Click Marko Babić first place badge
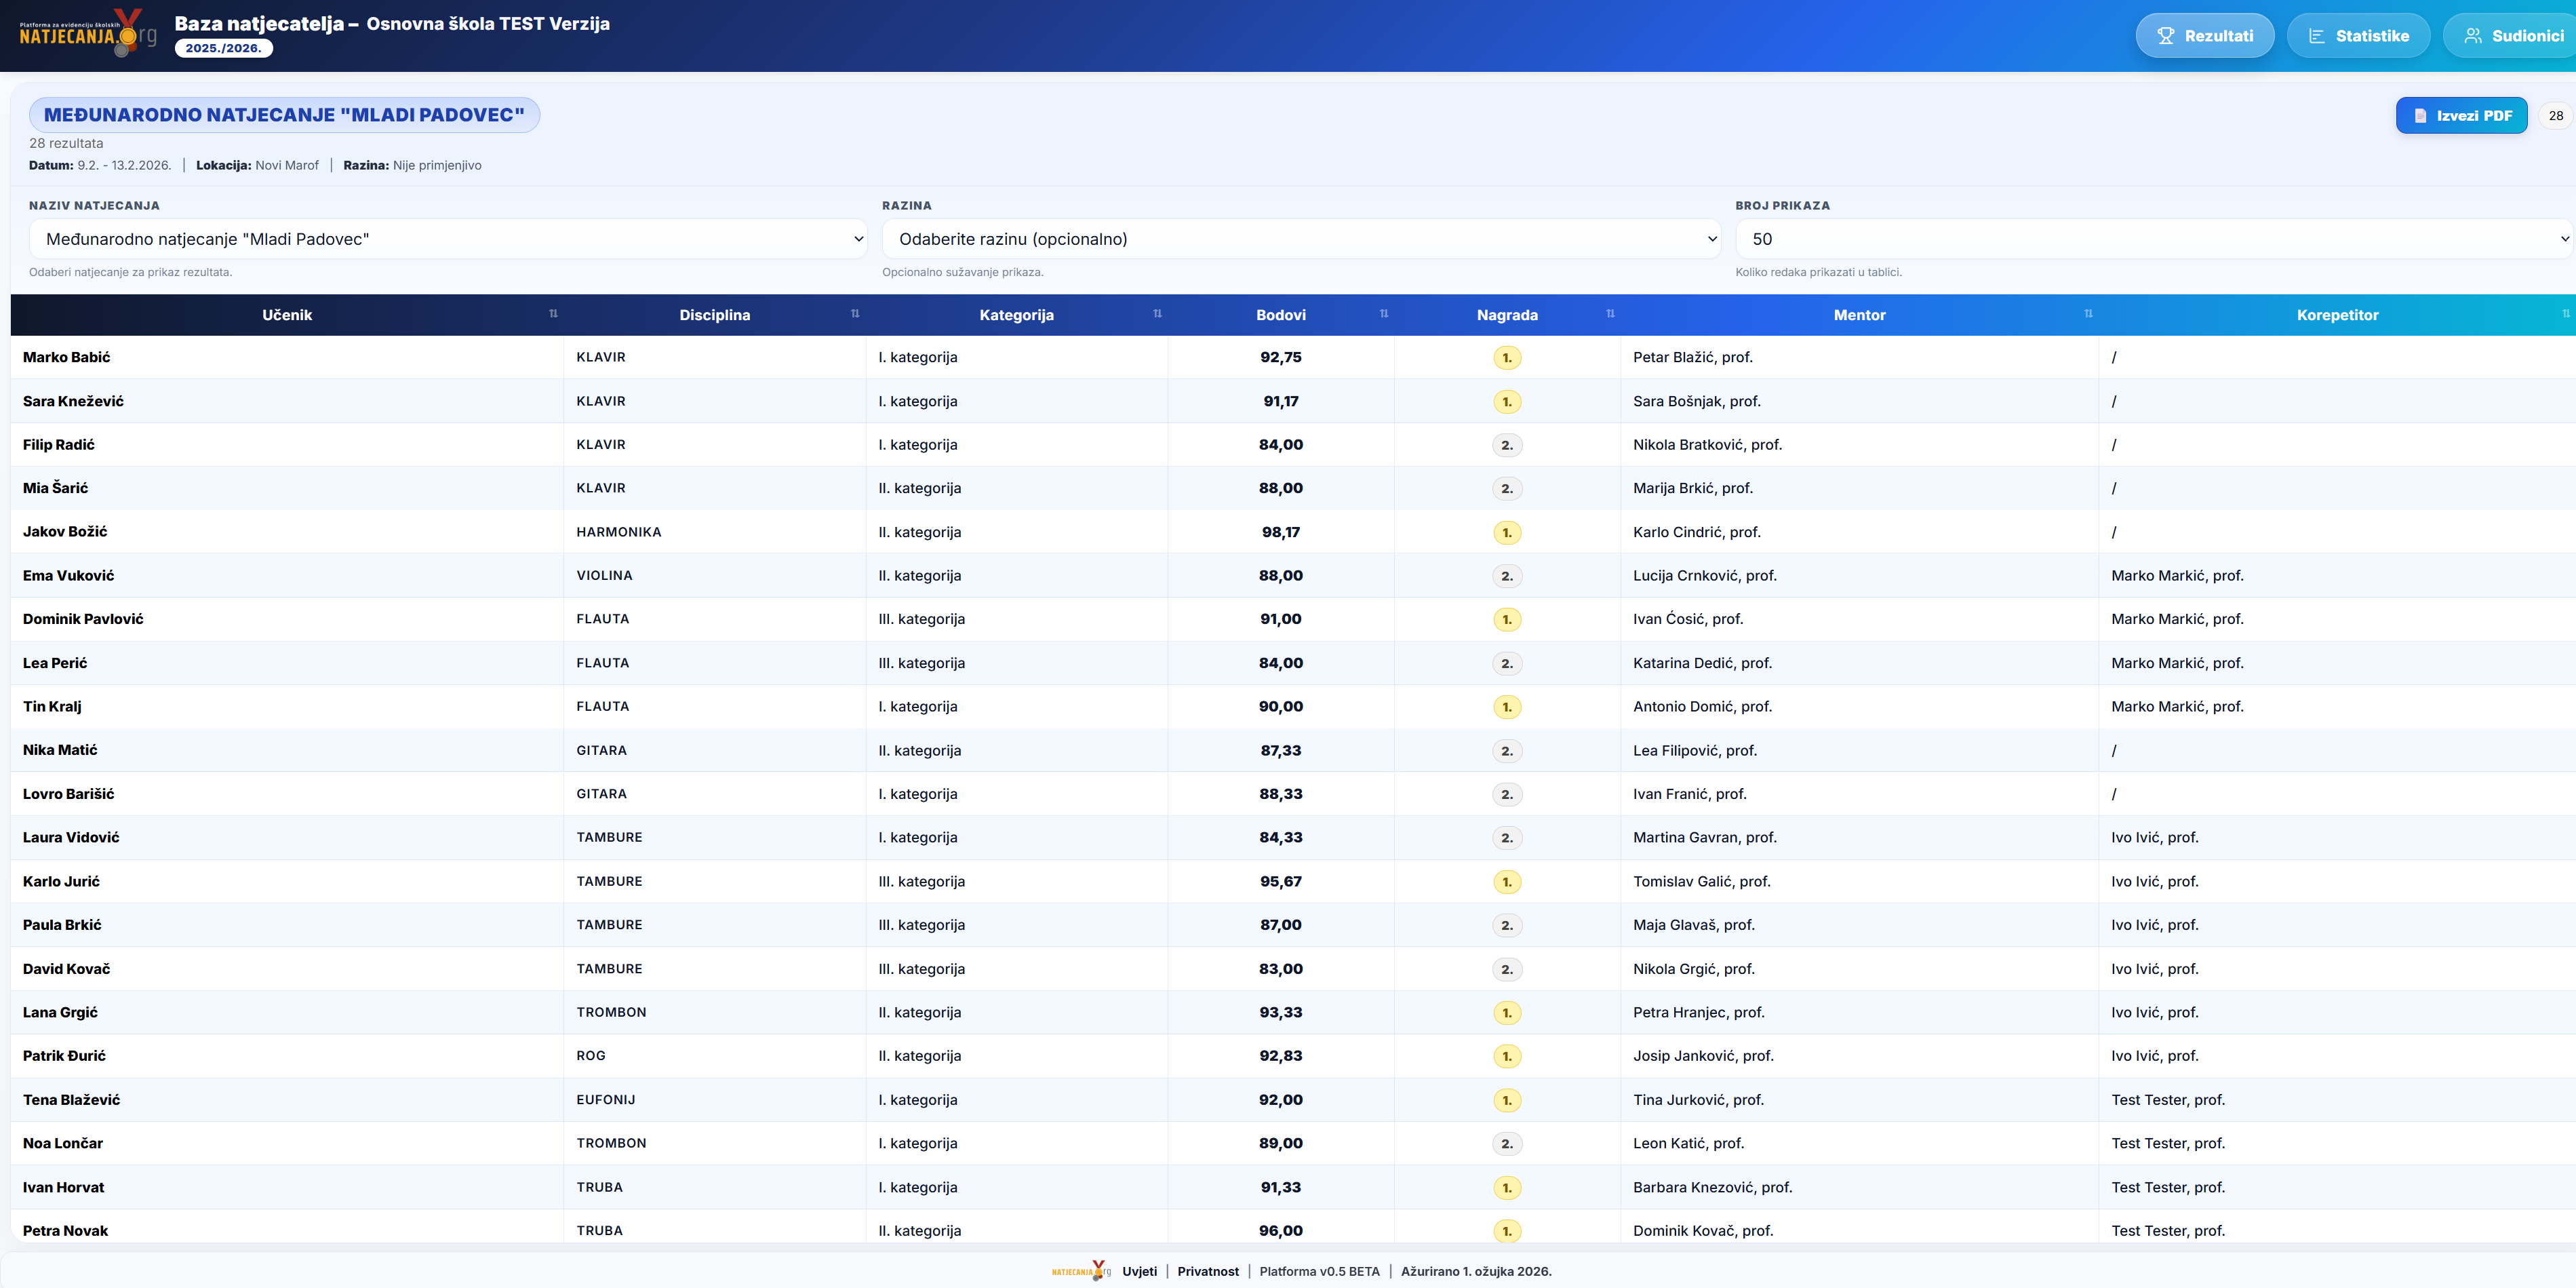 [x=1507, y=358]
